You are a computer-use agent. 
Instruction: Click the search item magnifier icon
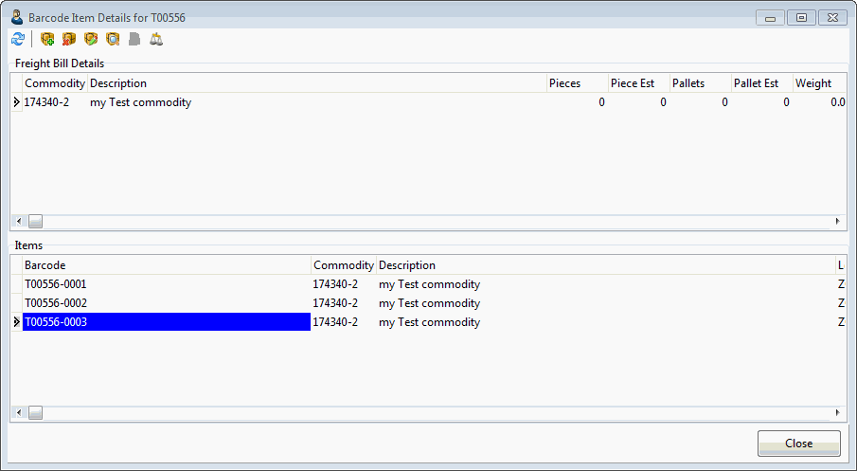113,39
